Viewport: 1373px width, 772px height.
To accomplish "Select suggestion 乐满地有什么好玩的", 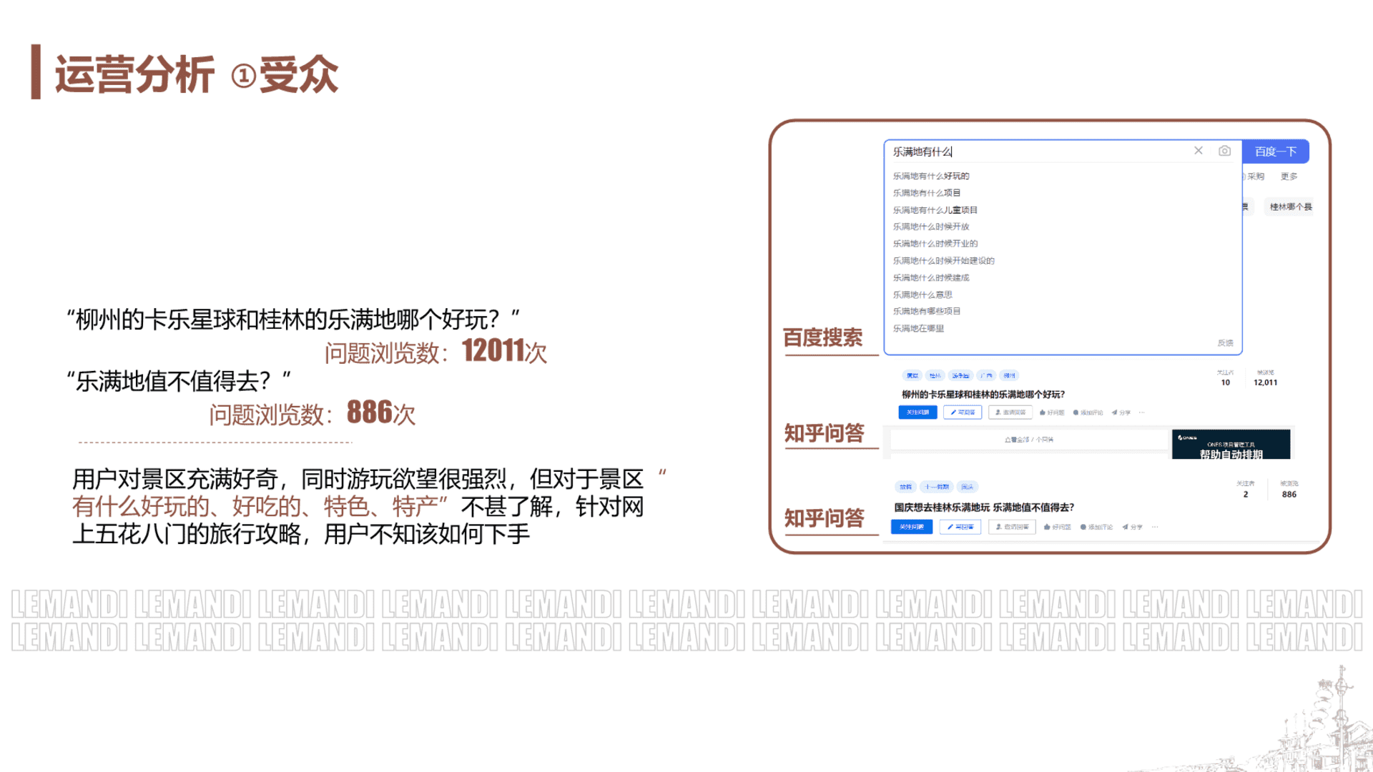I will point(931,176).
